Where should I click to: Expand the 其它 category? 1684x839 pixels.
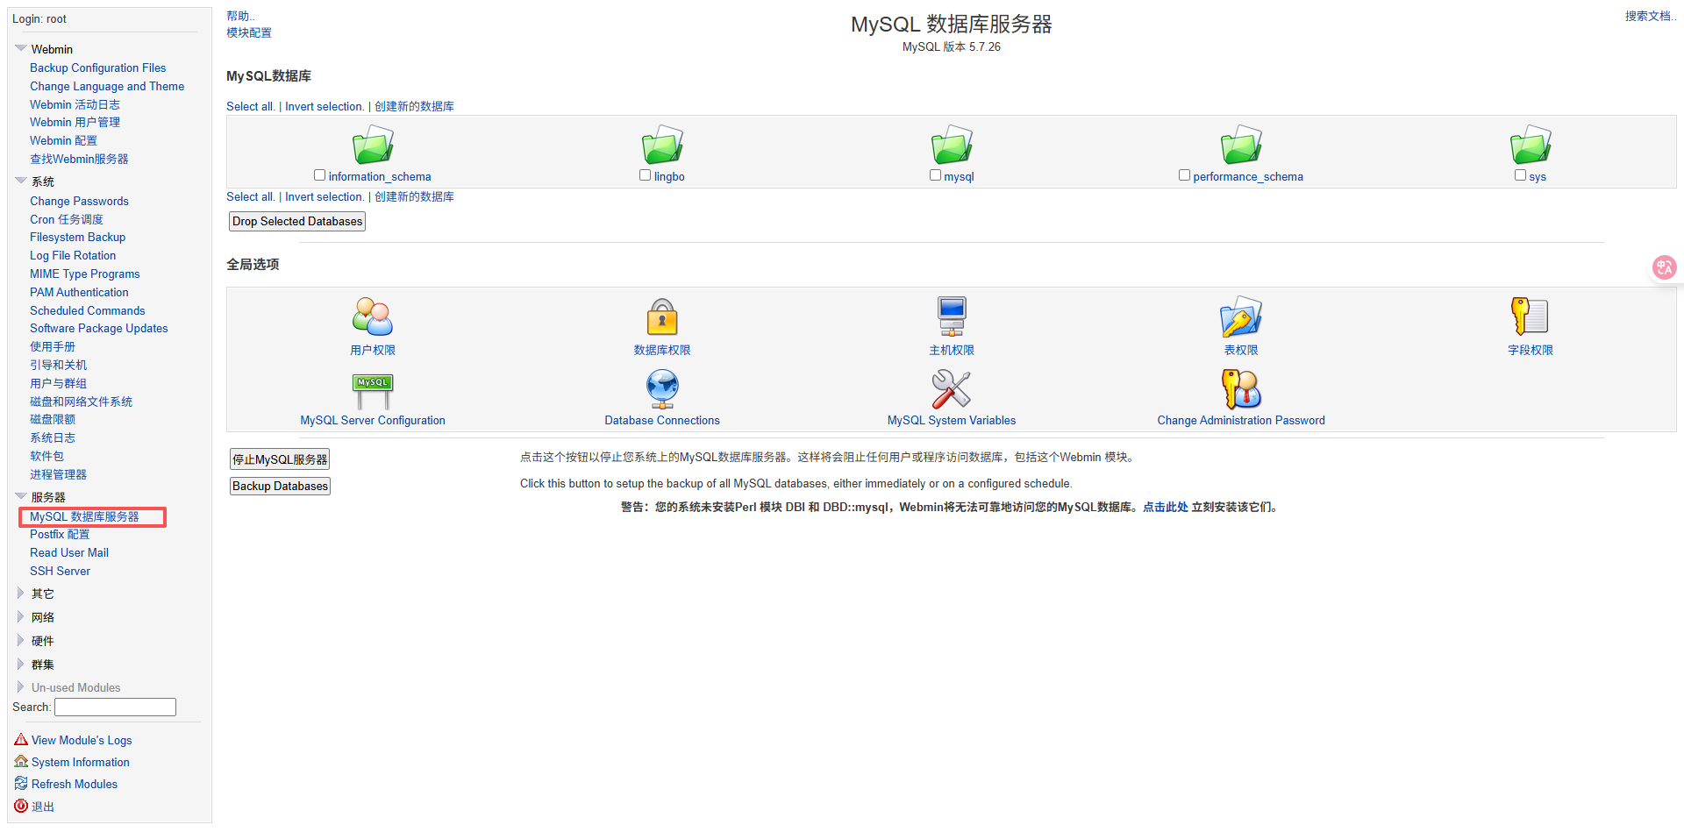tap(21, 593)
